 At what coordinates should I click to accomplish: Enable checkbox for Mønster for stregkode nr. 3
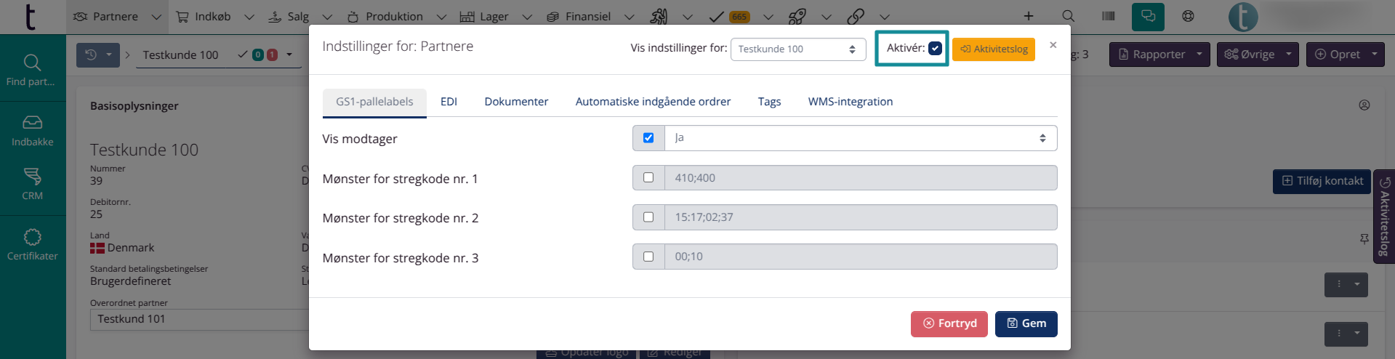(x=648, y=257)
